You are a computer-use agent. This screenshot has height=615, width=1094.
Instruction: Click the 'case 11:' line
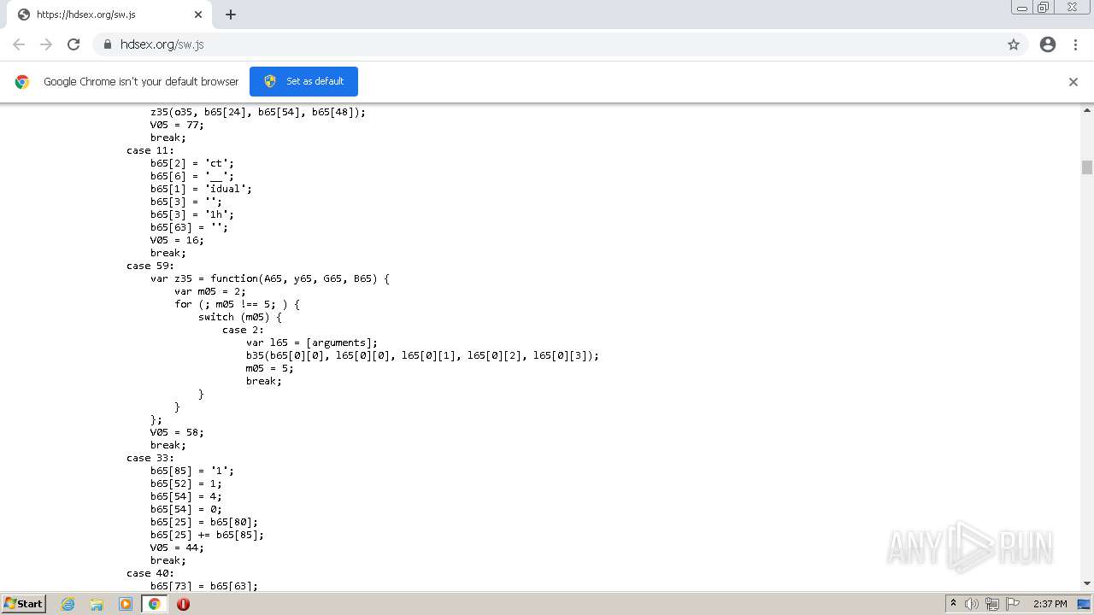tap(150, 150)
